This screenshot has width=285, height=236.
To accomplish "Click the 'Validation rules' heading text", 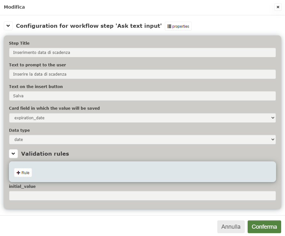I will [x=45, y=154].
